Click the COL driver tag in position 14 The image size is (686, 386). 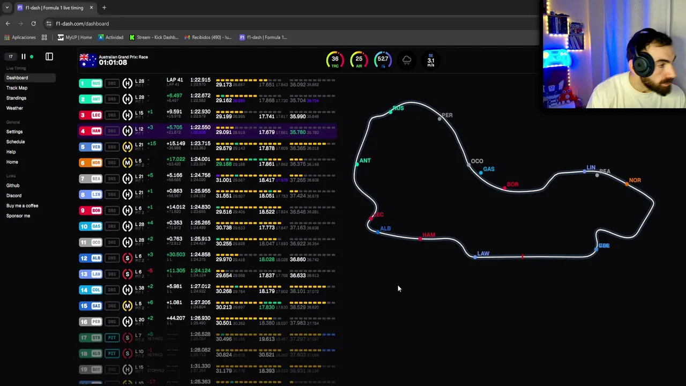click(x=91, y=290)
